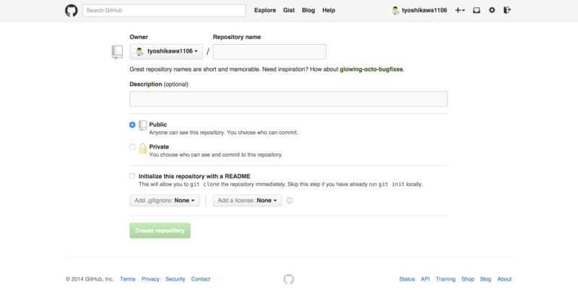Open the Add .gitignore dropdown
The image size is (578, 290).
[165, 201]
